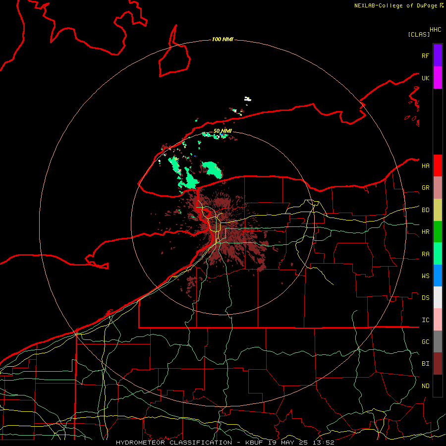This screenshot has width=446, height=446.
Task: Click the IC legend label
Action: [x=425, y=320]
